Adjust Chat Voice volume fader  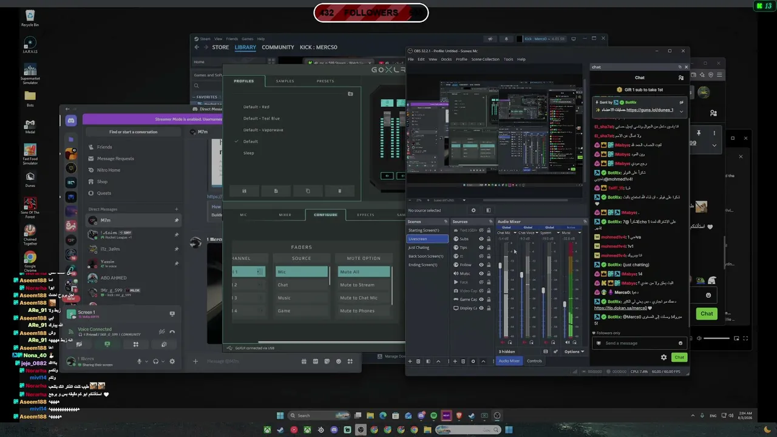tap(521, 275)
